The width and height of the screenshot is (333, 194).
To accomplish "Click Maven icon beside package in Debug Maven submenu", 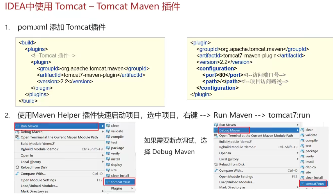I will pyautogui.click(x=302, y=151).
